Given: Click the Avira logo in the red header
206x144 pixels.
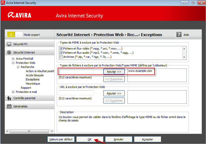Looking at the screenshot, I should click(x=20, y=15).
